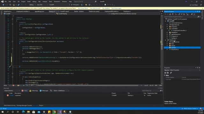Toggle the 1 Error filter button

[x=25, y=91]
